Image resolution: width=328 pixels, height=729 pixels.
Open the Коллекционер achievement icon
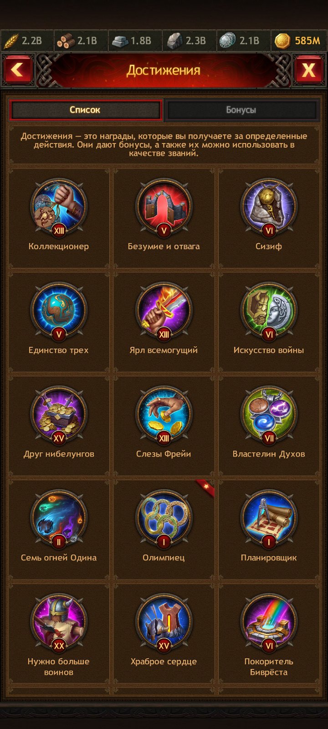[x=59, y=207]
